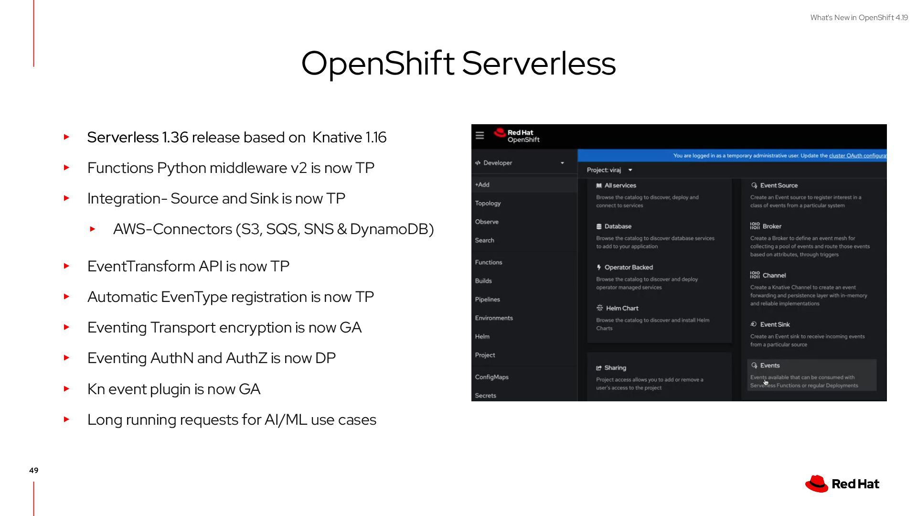
Task: Open the Broker card title
Action: coord(772,226)
